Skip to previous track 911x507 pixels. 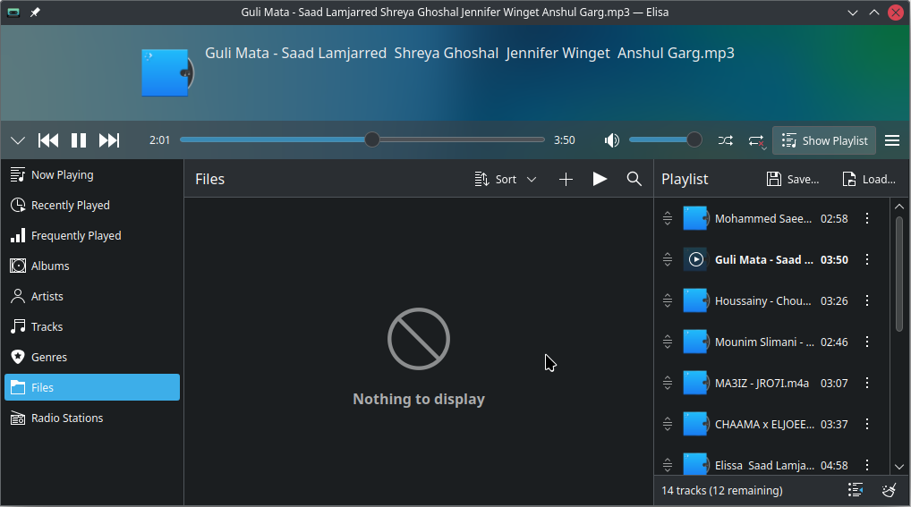[x=48, y=140]
